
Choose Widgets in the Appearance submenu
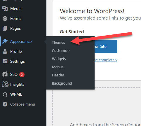pyautogui.click(x=59, y=59)
